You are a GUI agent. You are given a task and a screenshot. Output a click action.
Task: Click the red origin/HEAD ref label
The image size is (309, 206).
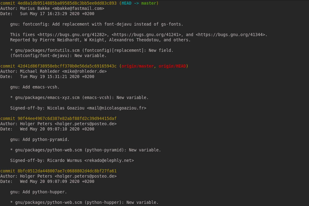[x=172, y=66]
